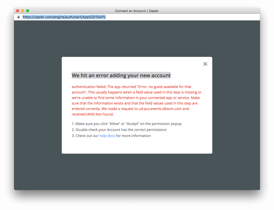Click step 1 about the permission popup
Screen dimensions: 274x210
126,123
